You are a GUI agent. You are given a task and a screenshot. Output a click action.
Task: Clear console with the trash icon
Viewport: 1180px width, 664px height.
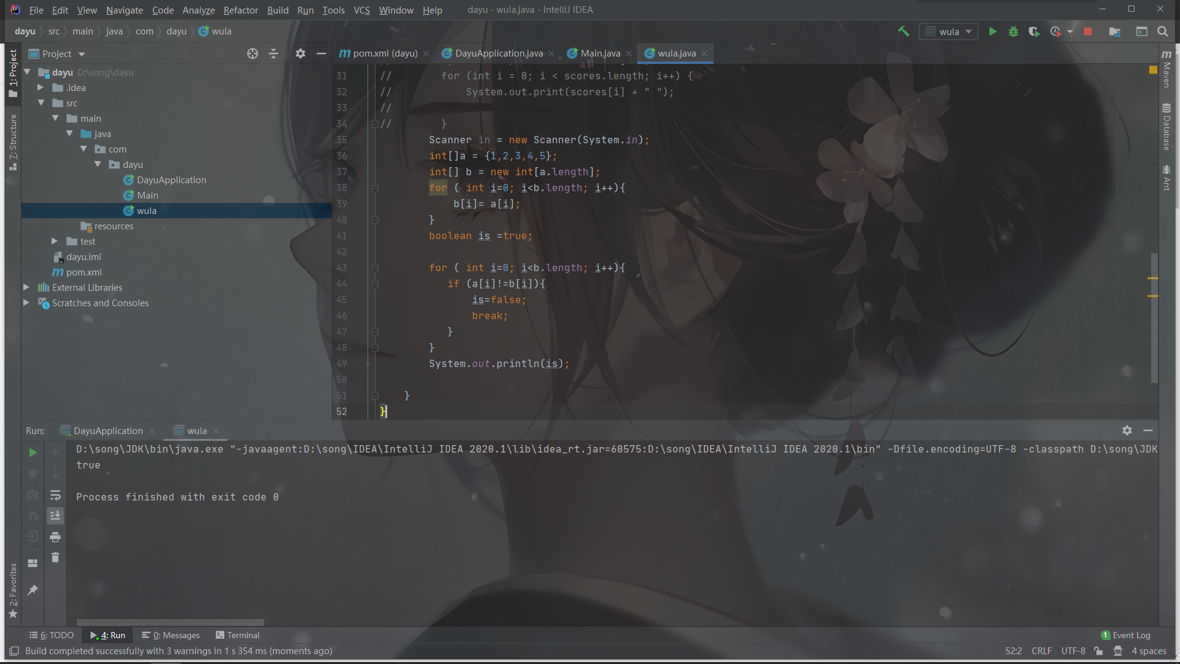pyautogui.click(x=55, y=558)
